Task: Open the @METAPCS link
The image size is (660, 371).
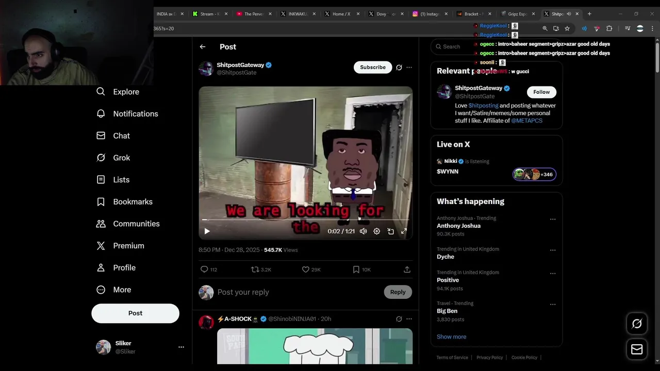Action: [527, 121]
